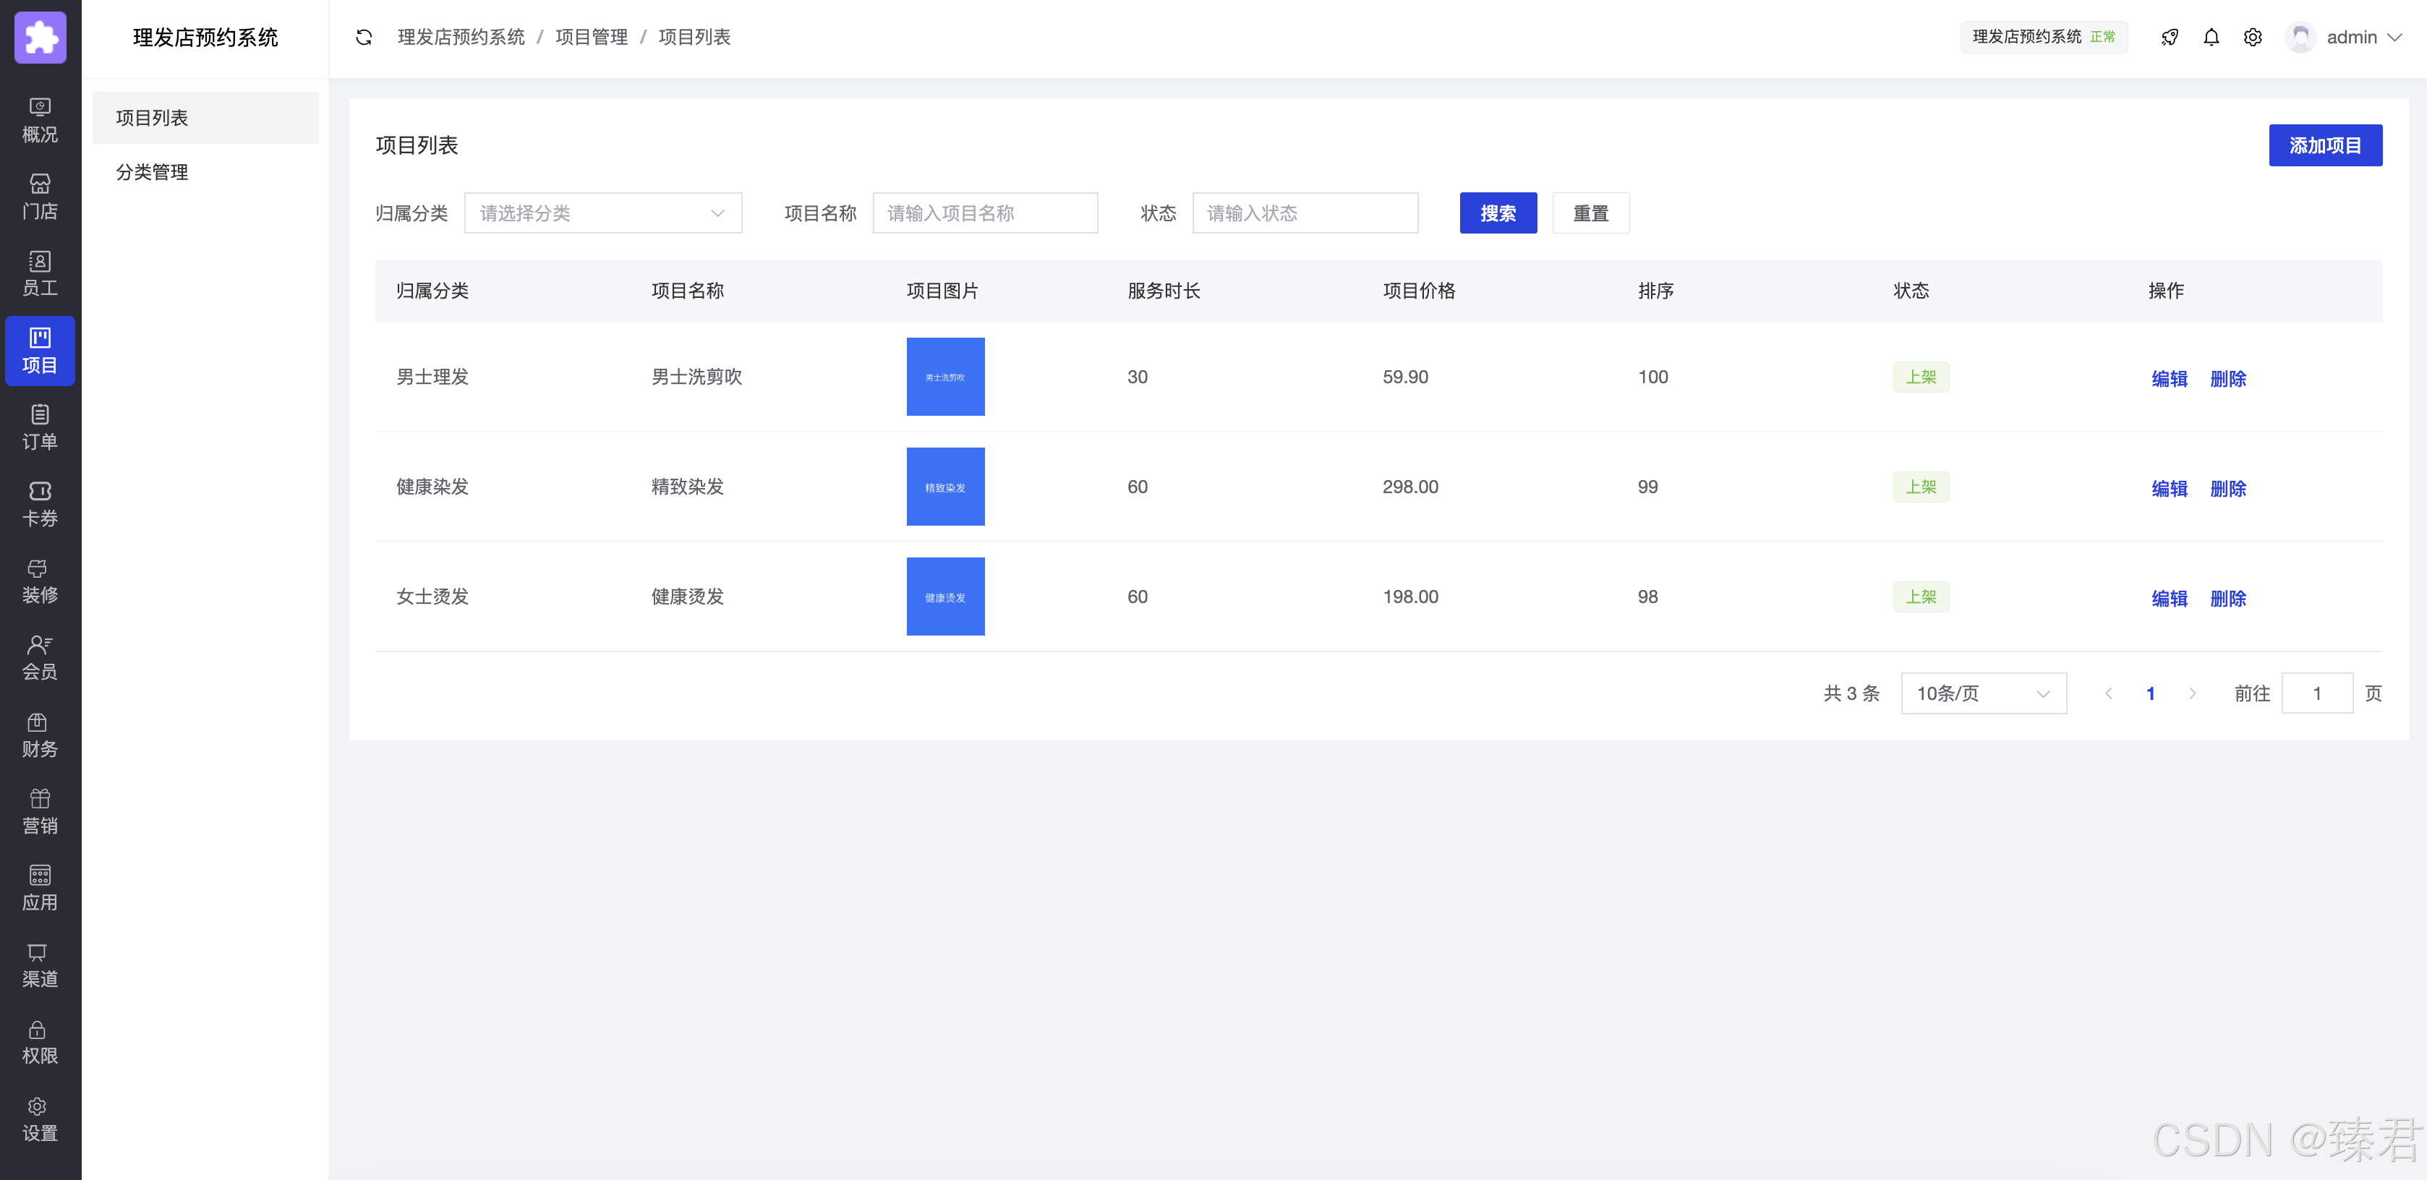Click the 添加项目 button
Image resolution: width=2427 pixels, height=1180 pixels.
[x=2325, y=145]
